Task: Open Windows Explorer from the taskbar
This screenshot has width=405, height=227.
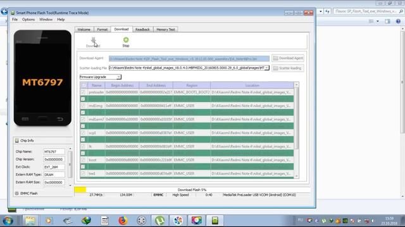Action: click(x=30, y=221)
